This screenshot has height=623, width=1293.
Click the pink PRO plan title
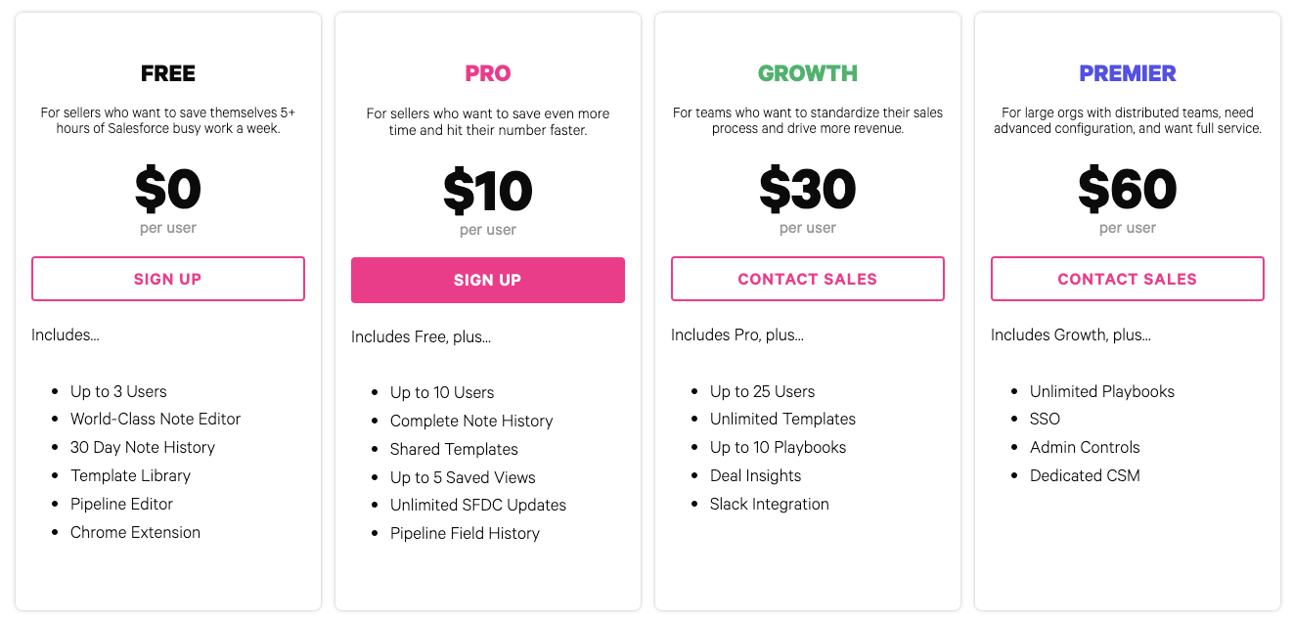[487, 73]
